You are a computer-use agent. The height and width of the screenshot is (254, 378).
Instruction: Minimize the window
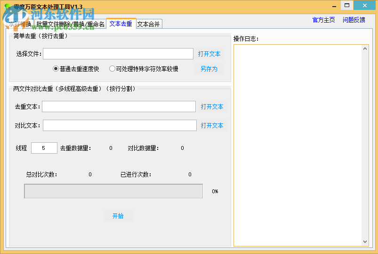pos(334,6)
